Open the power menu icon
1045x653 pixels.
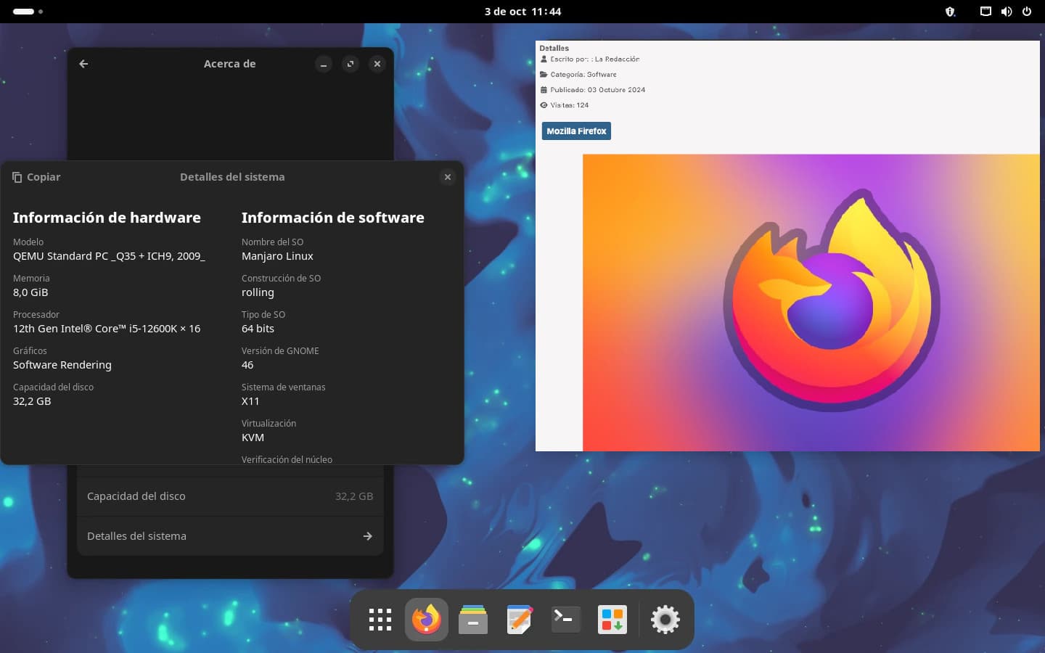(x=1027, y=12)
